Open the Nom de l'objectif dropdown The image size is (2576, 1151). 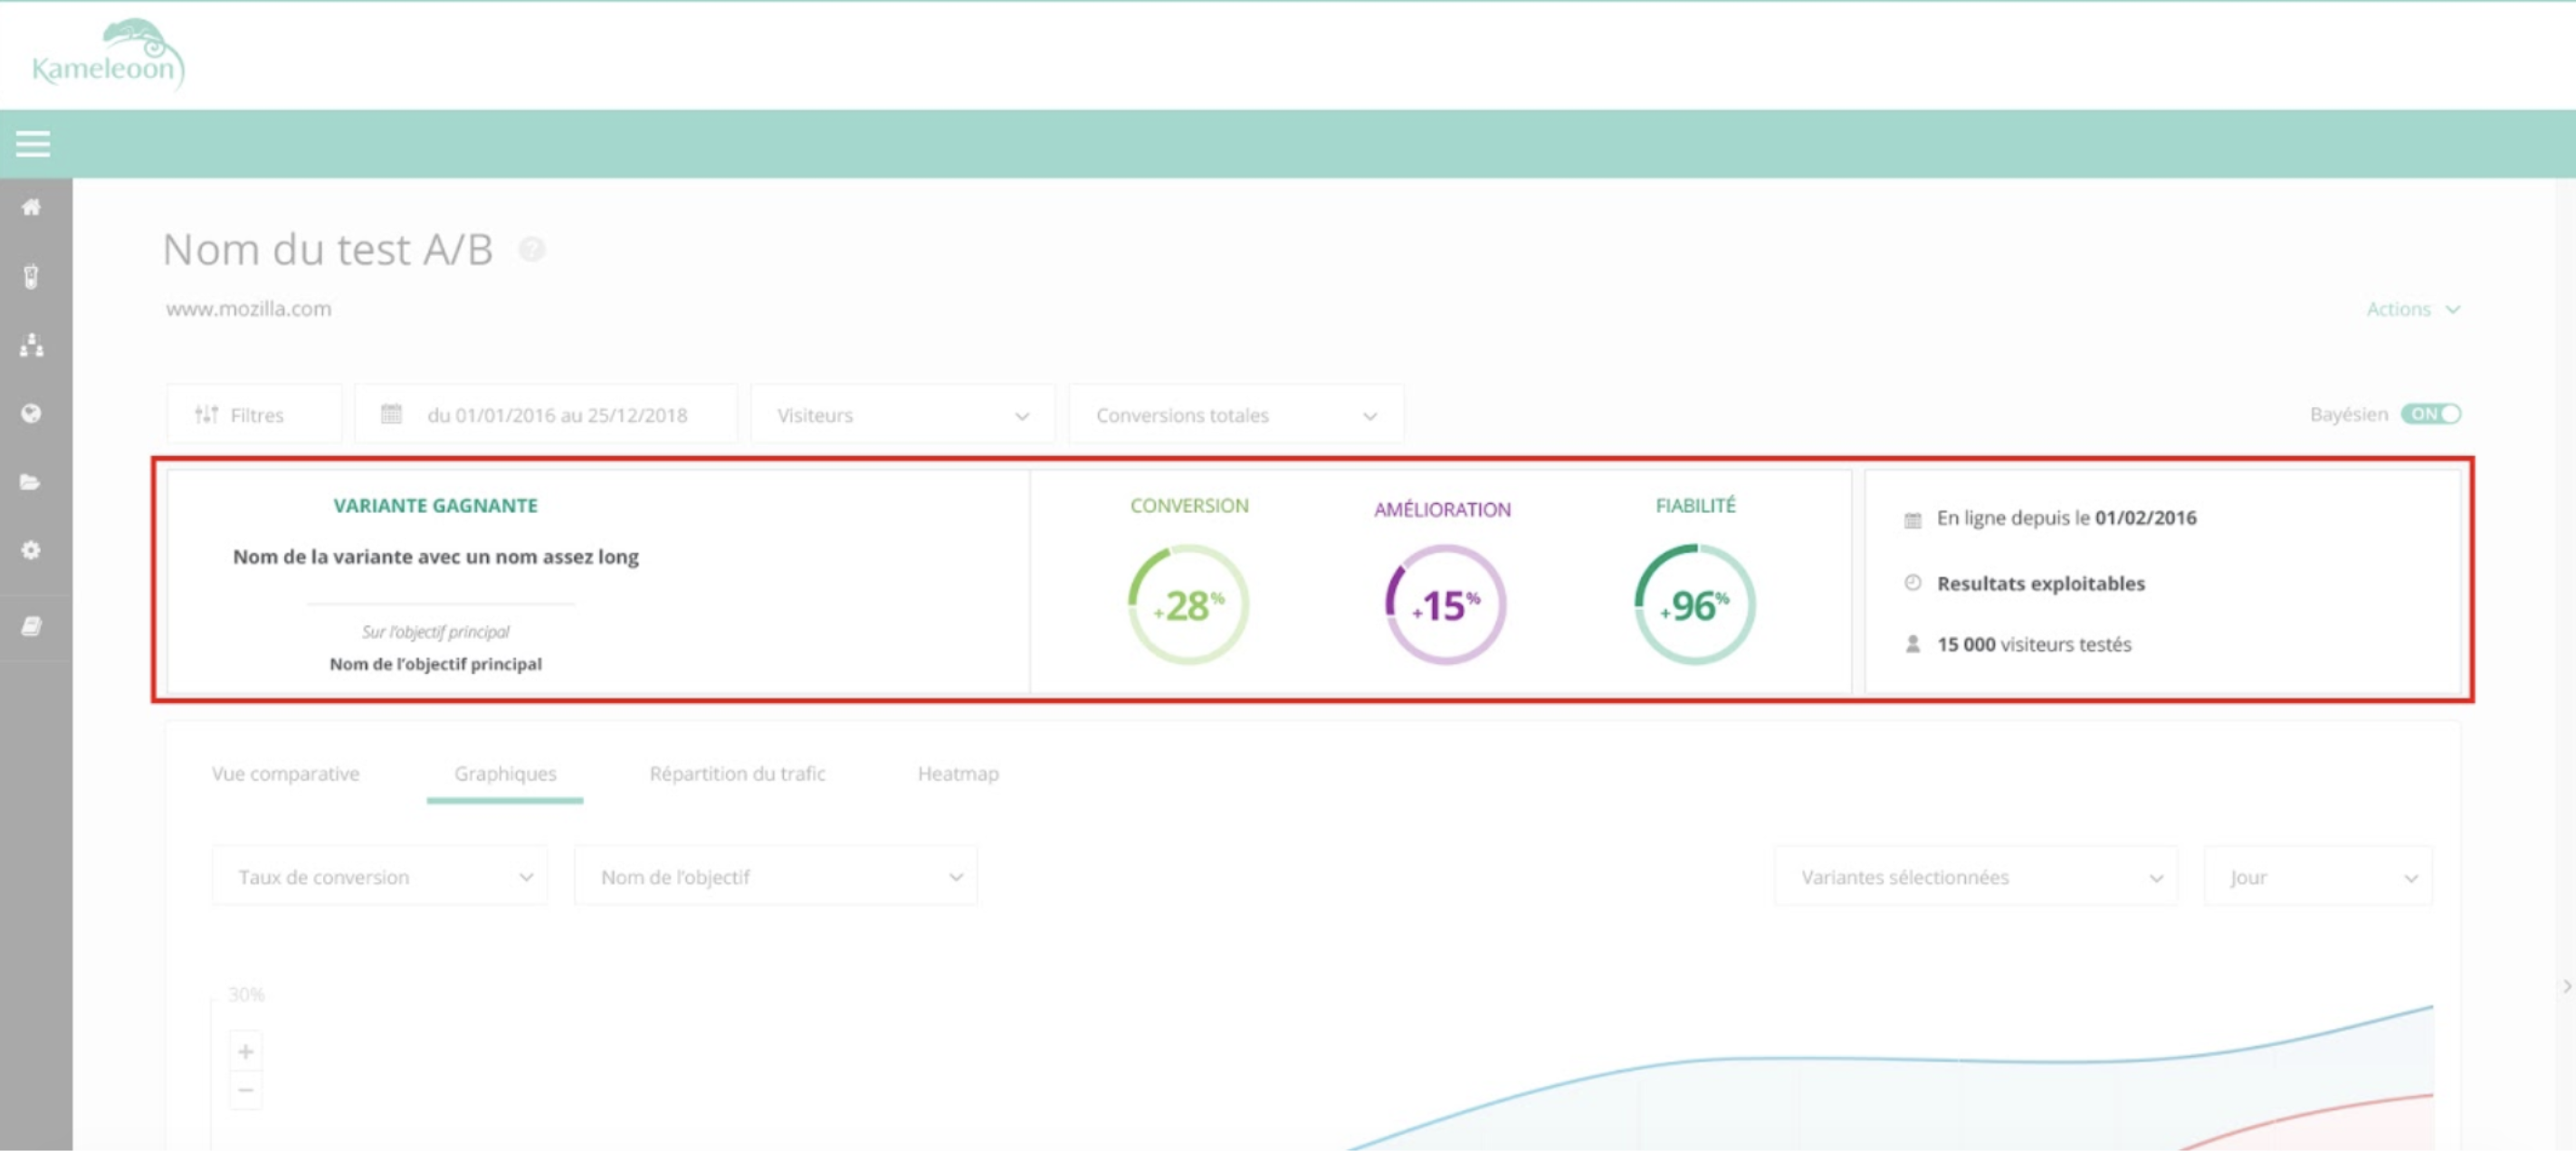776,877
